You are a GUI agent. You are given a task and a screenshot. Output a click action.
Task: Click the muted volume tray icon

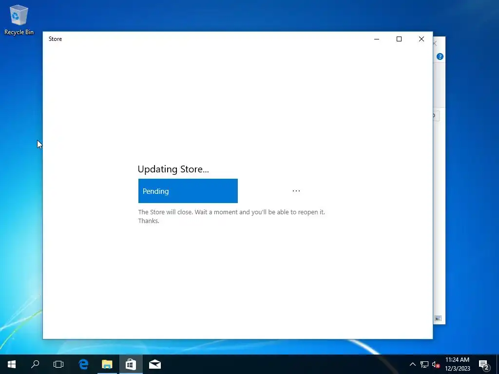(x=436, y=364)
